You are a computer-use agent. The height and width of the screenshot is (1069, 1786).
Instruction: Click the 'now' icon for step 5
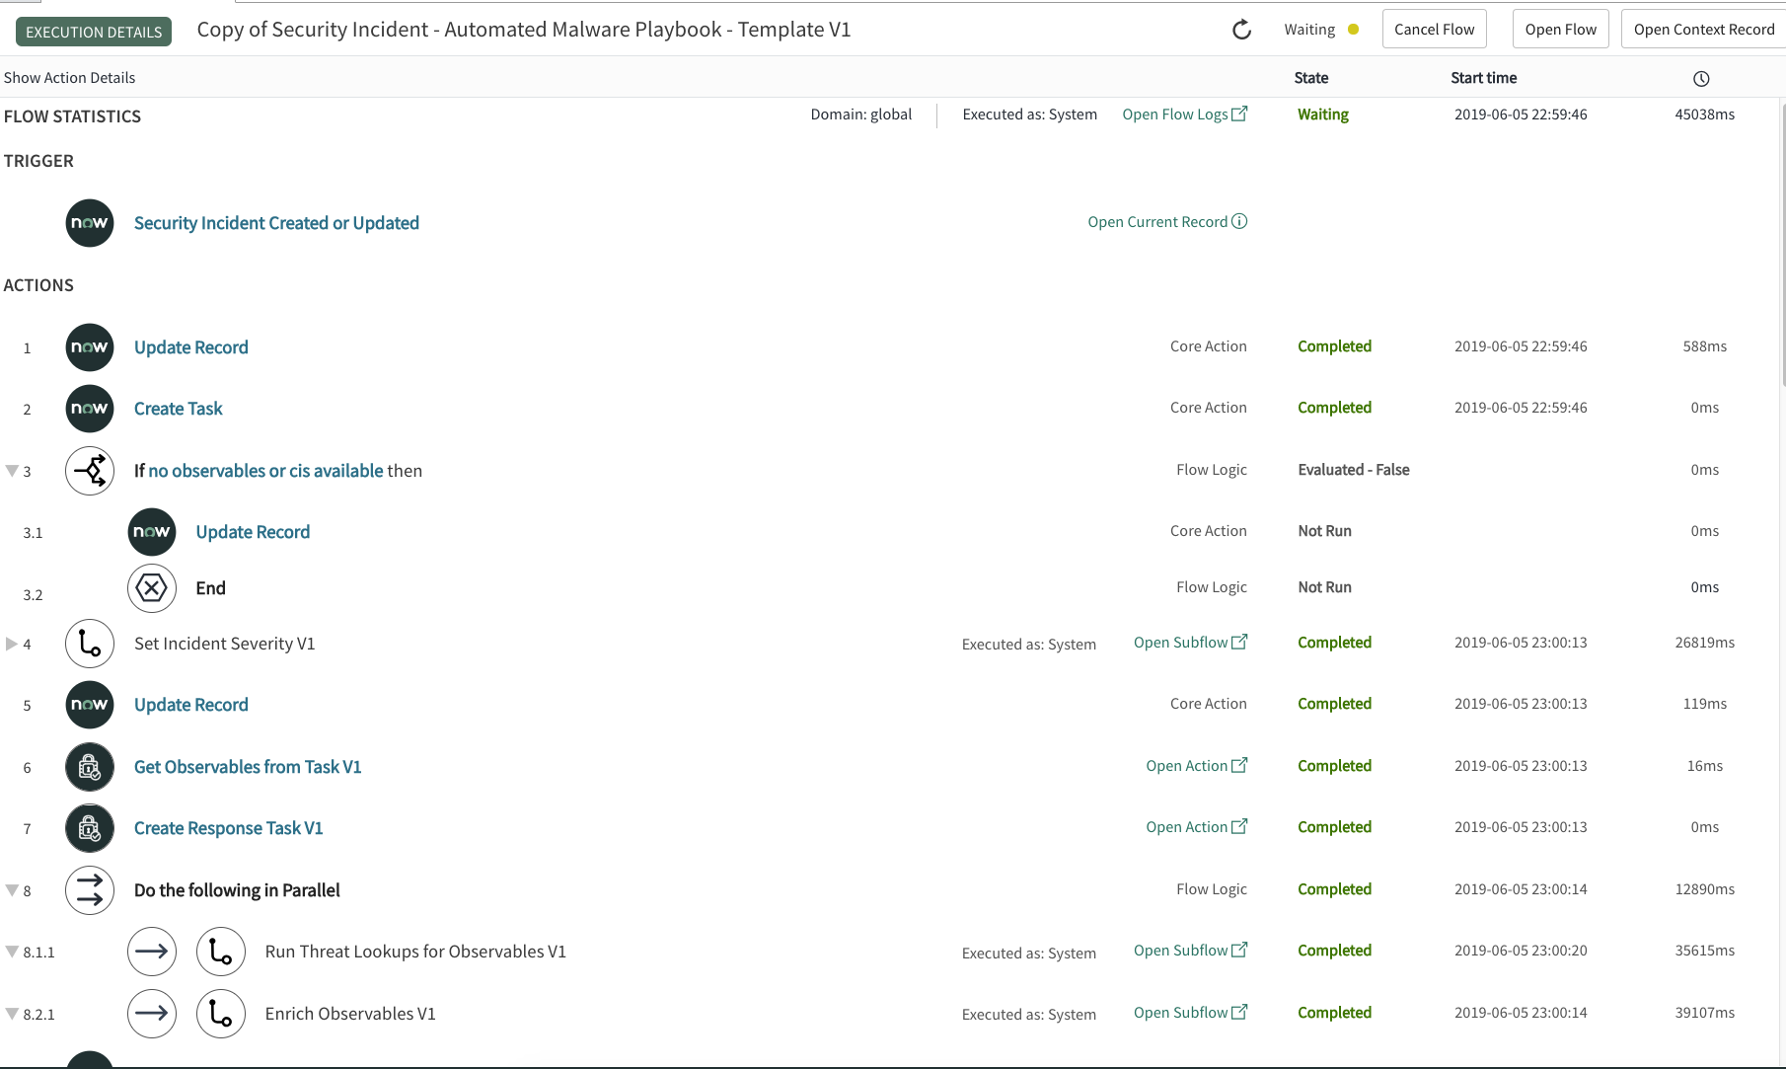(x=90, y=705)
